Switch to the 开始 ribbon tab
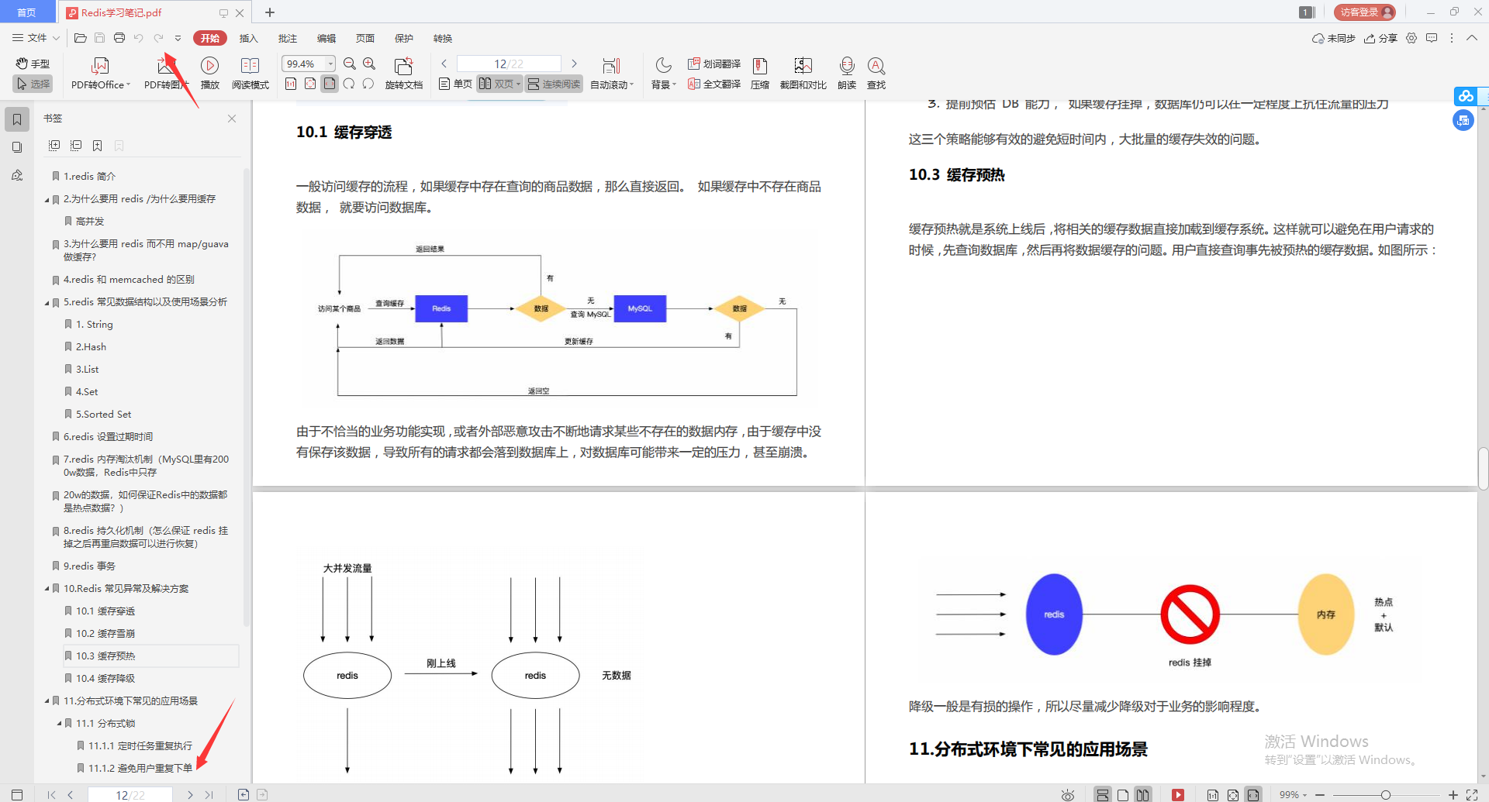 (x=210, y=38)
